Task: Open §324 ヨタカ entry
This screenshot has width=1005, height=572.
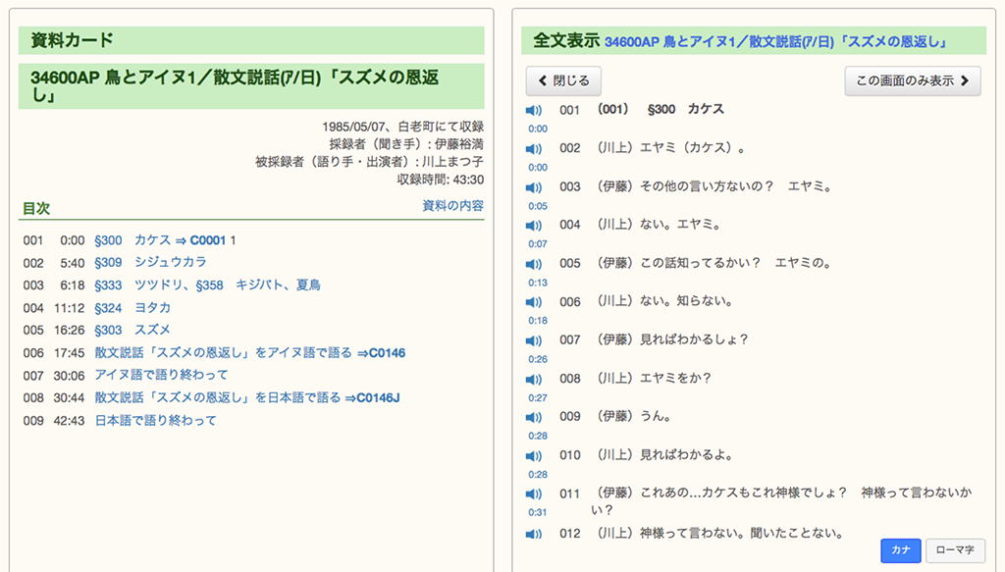Action: pos(132,307)
